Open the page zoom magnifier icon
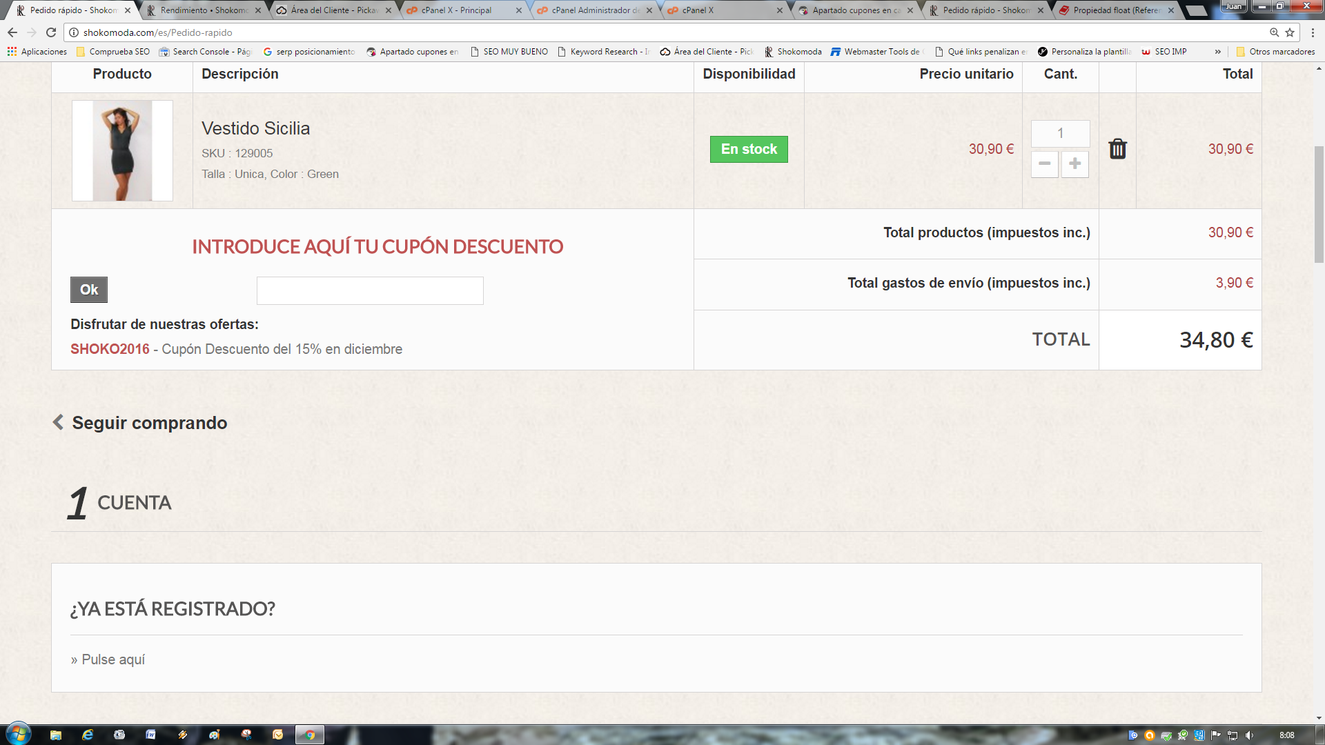This screenshot has width=1325, height=745. (x=1274, y=32)
